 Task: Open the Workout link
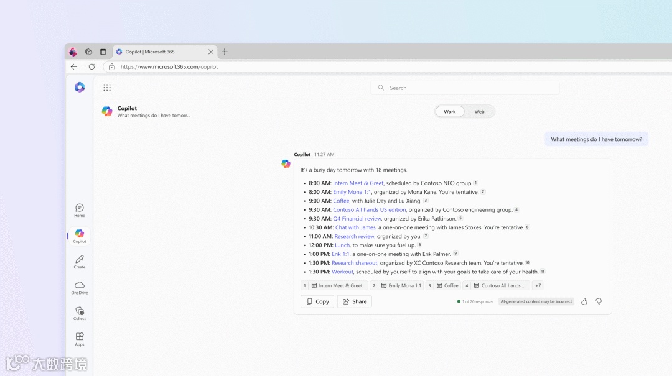click(x=342, y=272)
